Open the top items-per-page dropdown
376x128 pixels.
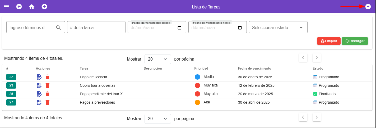(157, 59)
